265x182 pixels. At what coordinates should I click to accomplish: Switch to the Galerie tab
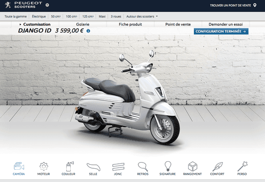(x=83, y=24)
